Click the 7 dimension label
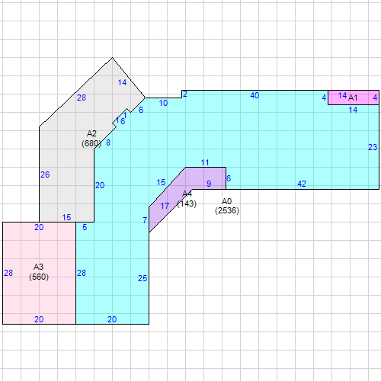 pos(145,220)
